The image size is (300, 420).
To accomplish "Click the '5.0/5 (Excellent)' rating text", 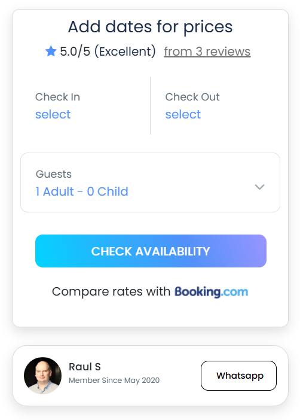I will click(x=108, y=51).
